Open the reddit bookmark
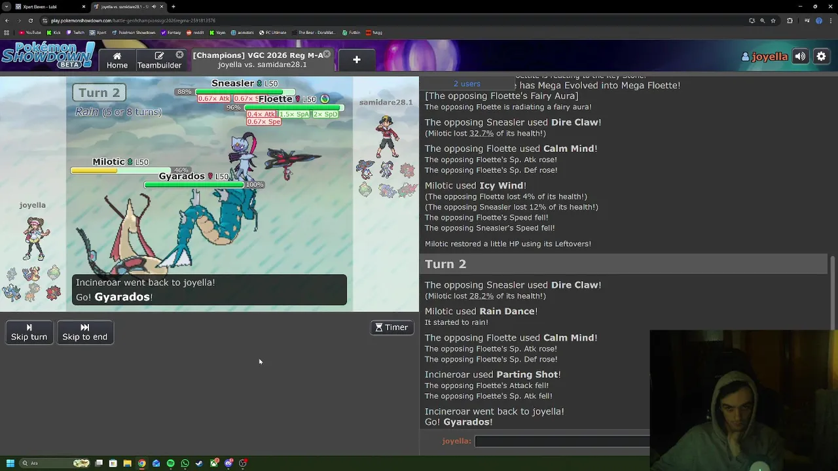The width and height of the screenshot is (838, 471). [x=196, y=32]
